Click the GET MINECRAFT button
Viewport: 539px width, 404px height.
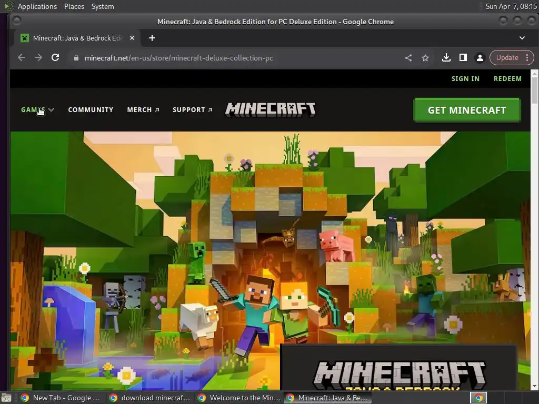(467, 110)
